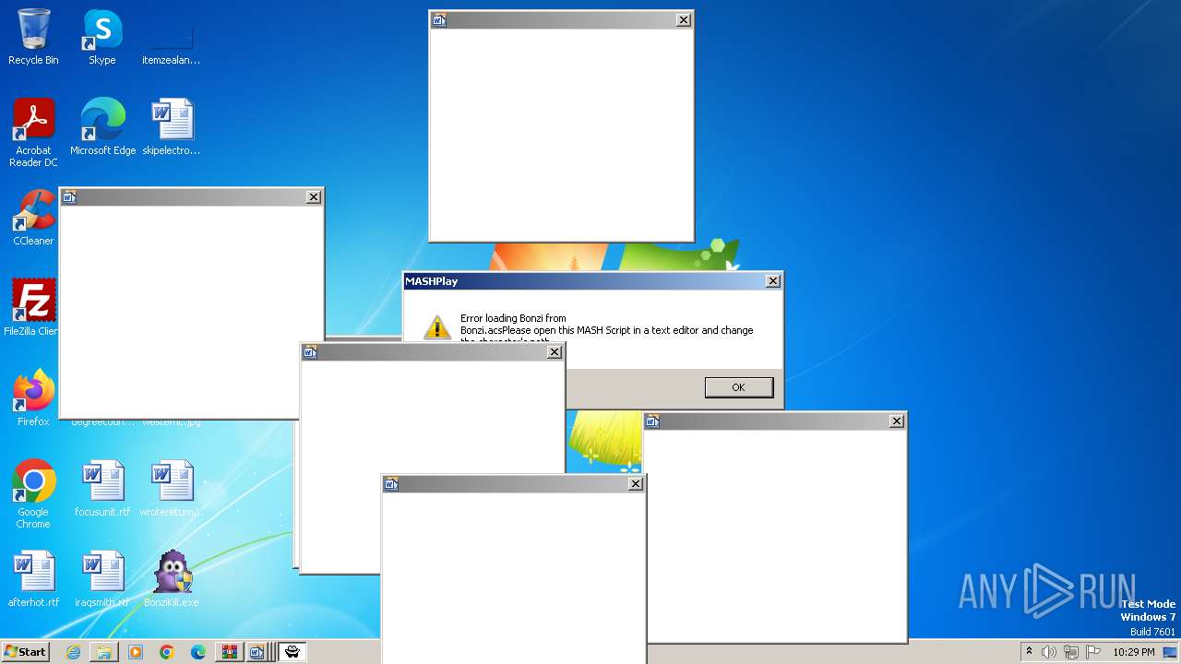The image size is (1181, 664).
Task: Select the BonziKill.exe desktop icon
Action: coord(172,579)
